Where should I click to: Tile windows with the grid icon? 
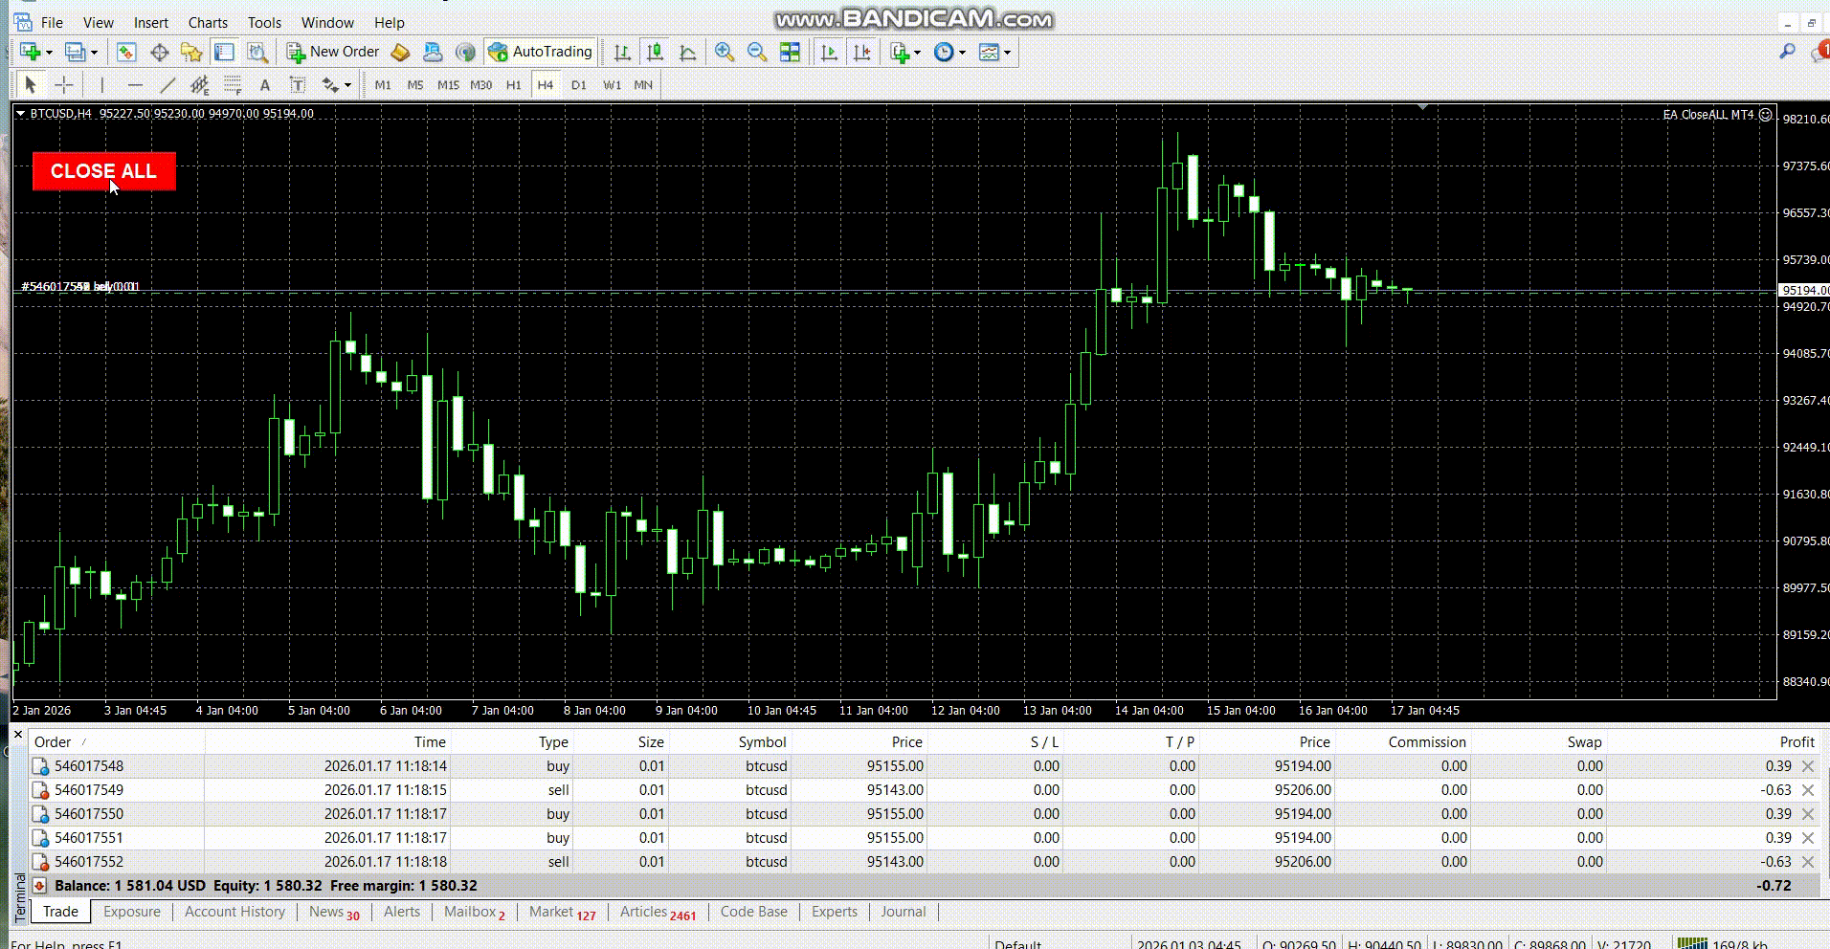pyautogui.click(x=790, y=52)
